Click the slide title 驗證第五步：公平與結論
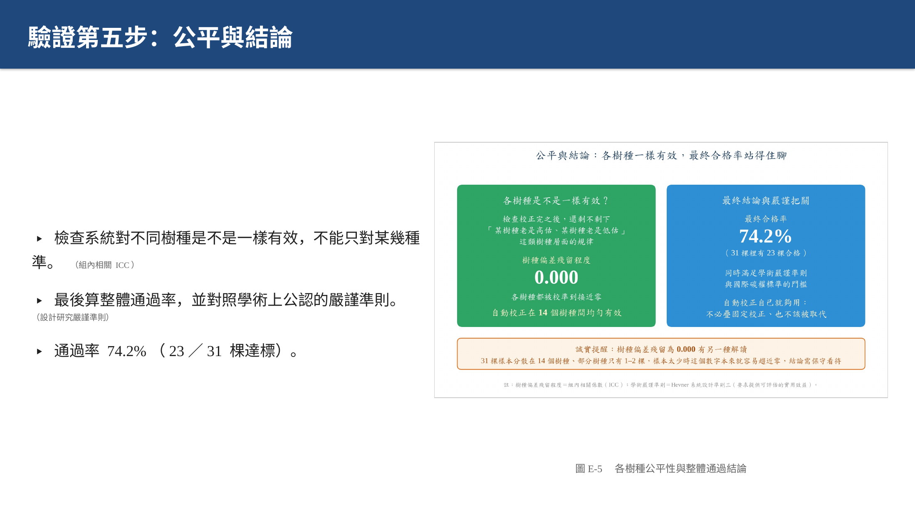The image size is (915, 515). coord(160,37)
